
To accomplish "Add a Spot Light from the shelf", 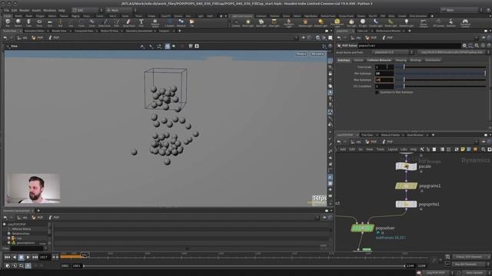I will (261, 22).
